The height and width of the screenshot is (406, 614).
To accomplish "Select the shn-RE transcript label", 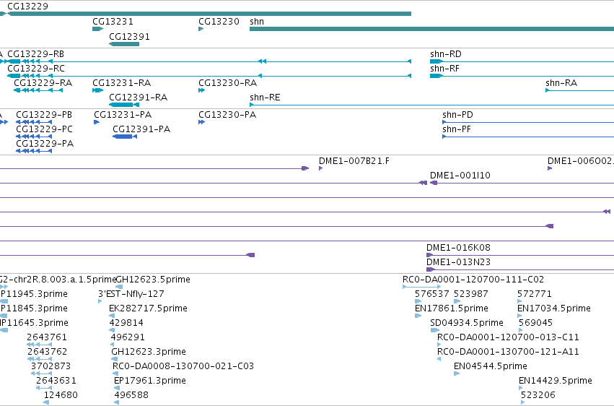I will 265,98.
